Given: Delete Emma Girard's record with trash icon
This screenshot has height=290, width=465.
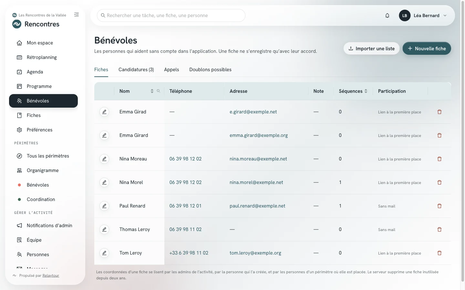Looking at the screenshot, I should (439, 135).
